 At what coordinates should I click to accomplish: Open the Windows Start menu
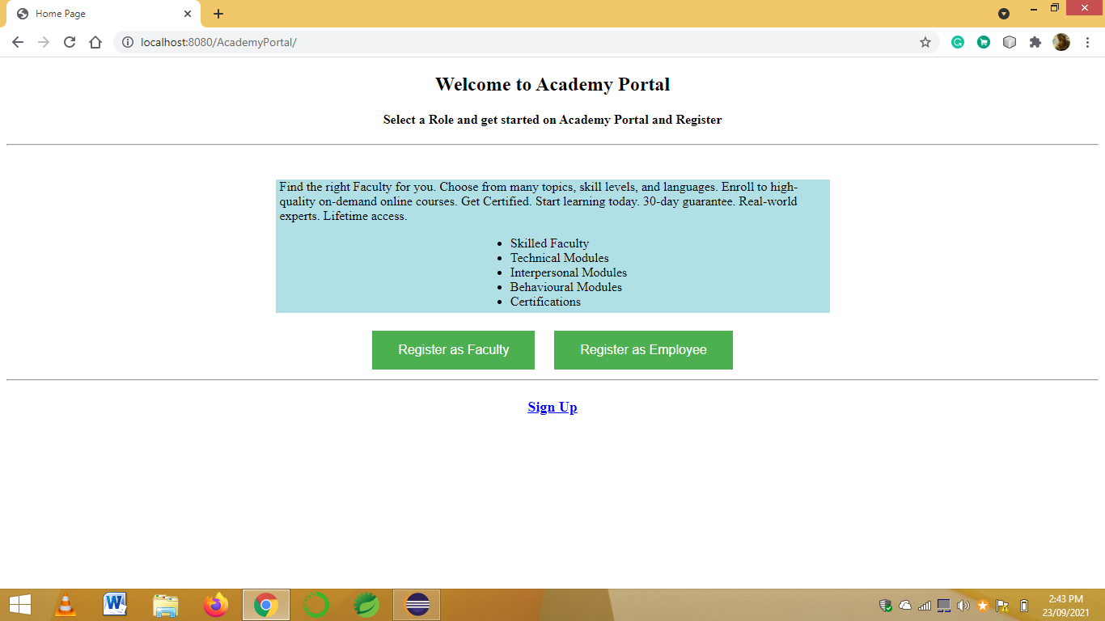point(20,605)
